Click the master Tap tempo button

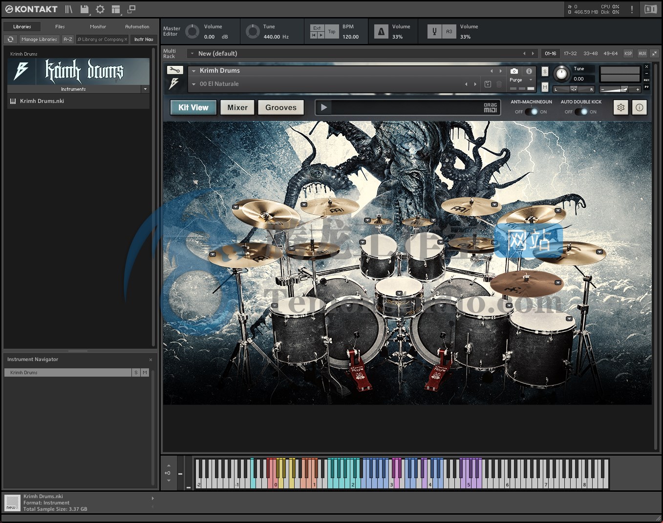332,32
